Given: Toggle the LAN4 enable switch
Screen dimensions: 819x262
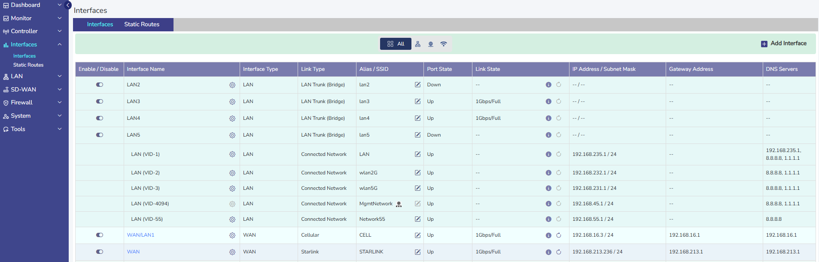Looking at the screenshot, I should [100, 118].
